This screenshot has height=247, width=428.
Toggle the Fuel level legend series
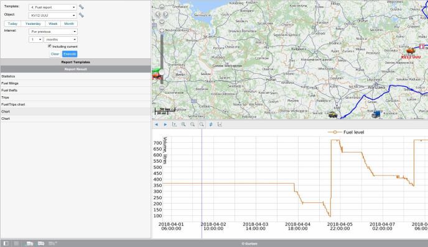click(346, 132)
